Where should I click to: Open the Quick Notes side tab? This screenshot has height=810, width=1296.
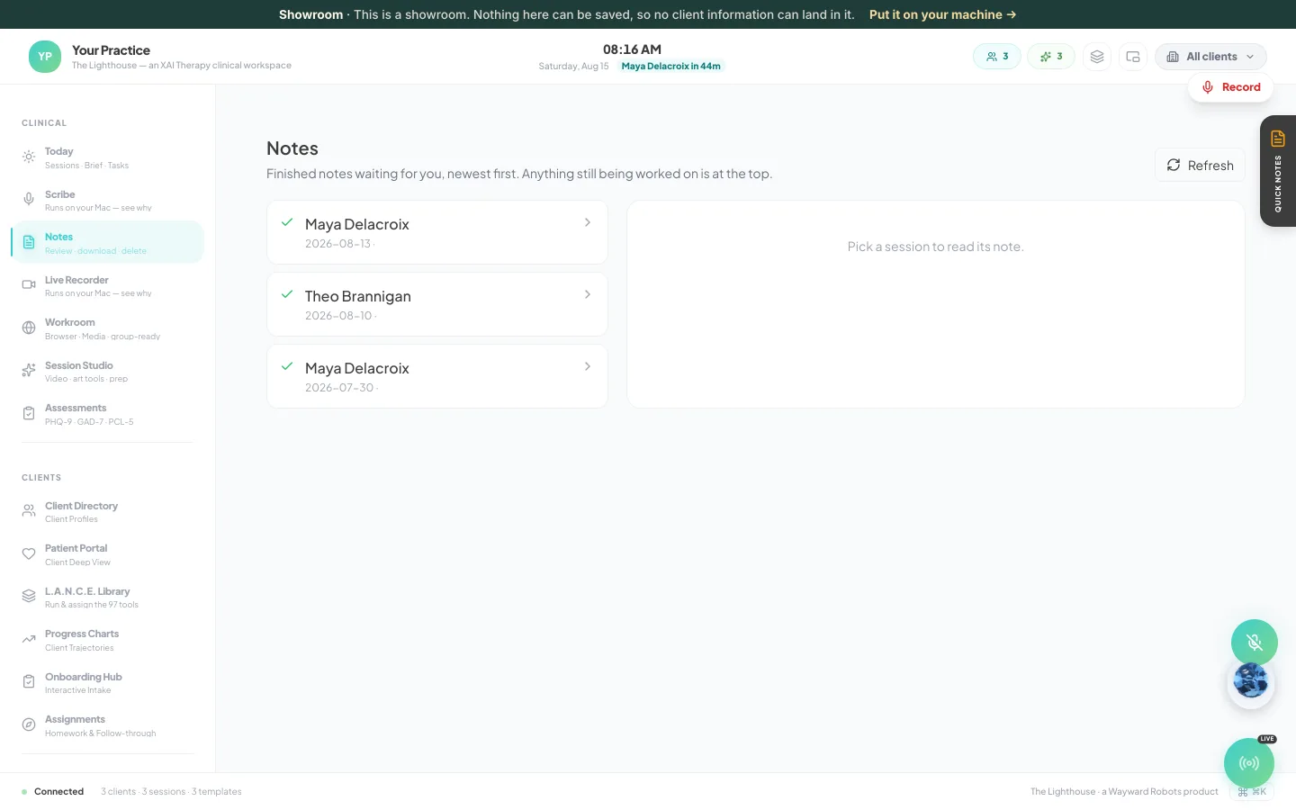coord(1278,171)
